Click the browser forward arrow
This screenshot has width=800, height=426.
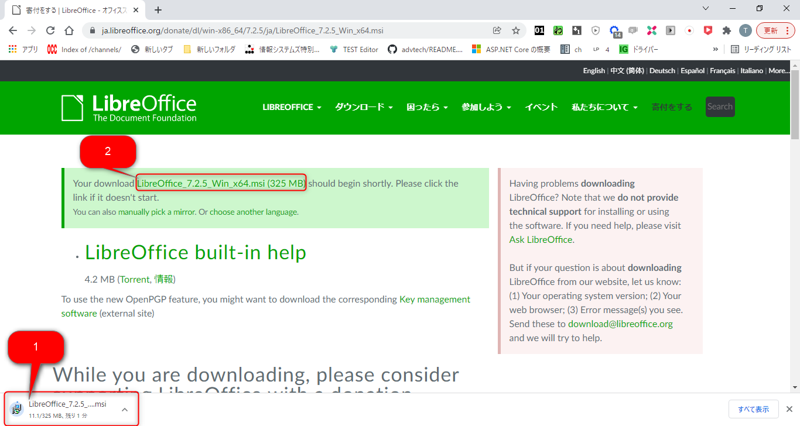coord(32,30)
